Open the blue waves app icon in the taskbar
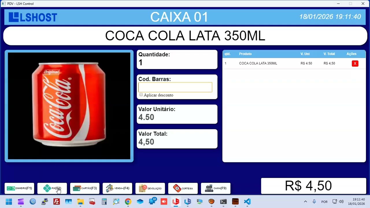This screenshot has width=370, height=208. [69, 202]
